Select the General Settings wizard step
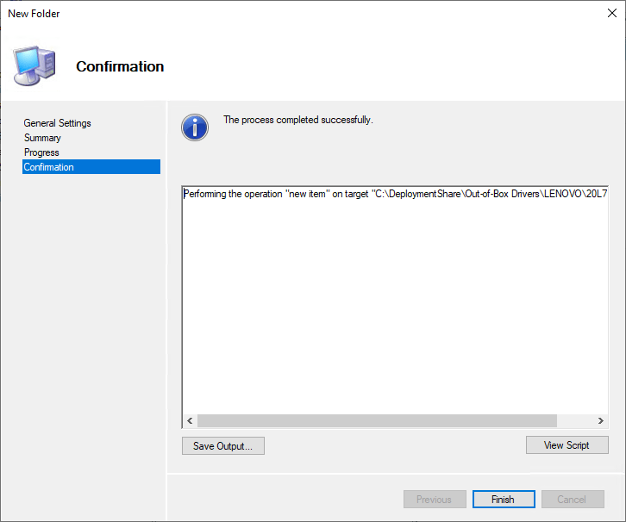Image resolution: width=626 pixels, height=522 pixels. 57,123
